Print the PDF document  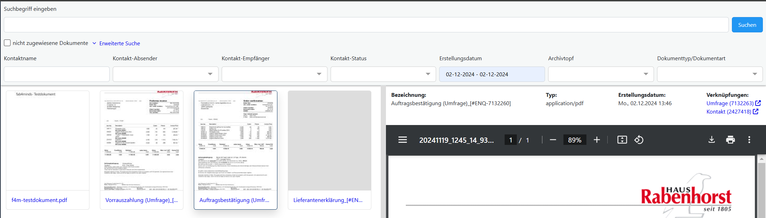pos(730,140)
